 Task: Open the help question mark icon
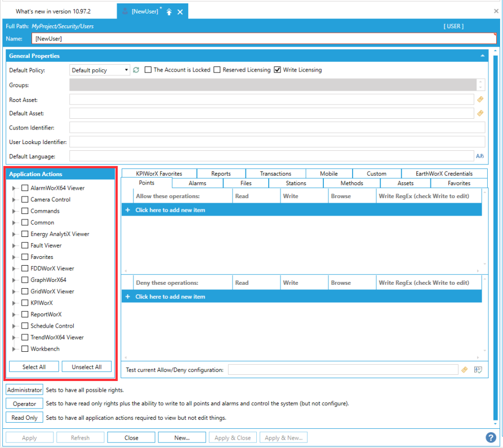(x=491, y=437)
